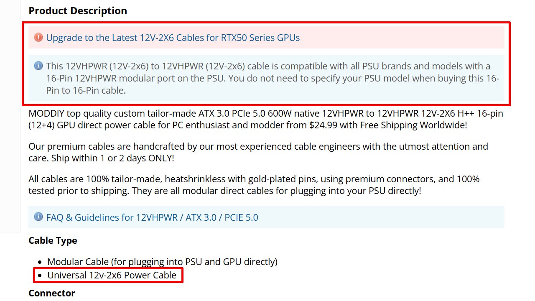Select the Universal 12v-2x6 Power Cable item
This screenshot has height=301, width=535.
112,275
